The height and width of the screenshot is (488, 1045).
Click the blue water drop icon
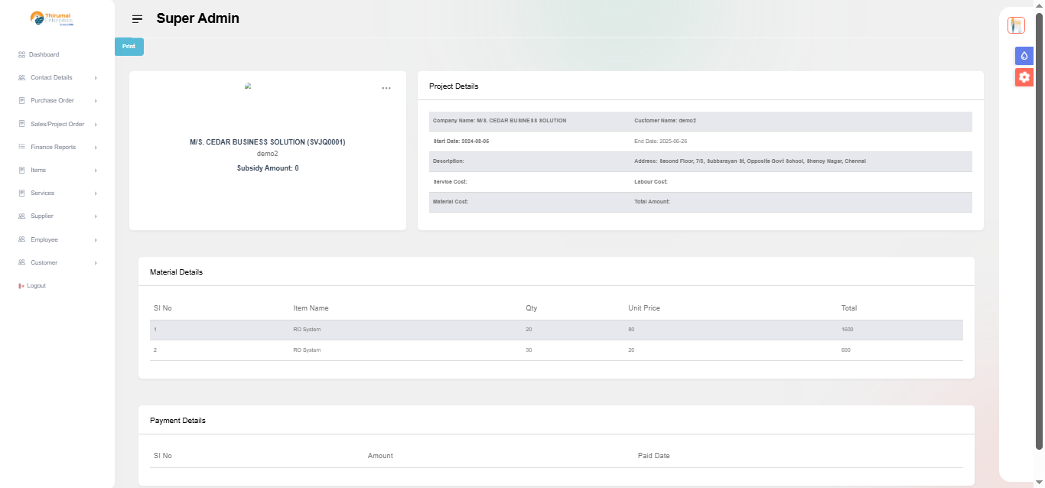[x=1024, y=56]
